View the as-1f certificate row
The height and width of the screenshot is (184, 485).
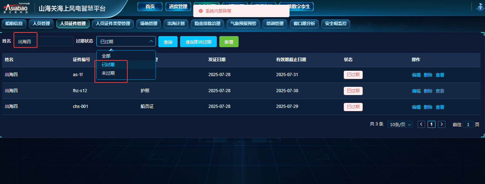[440, 75]
